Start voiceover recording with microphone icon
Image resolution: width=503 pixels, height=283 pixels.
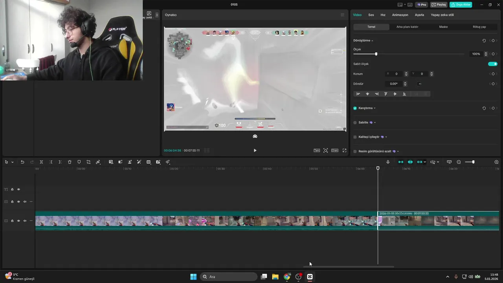pyautogui.click(x=388, y=162)
